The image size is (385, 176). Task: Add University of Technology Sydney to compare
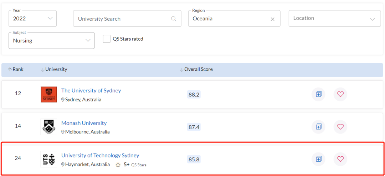click(318, 159)
